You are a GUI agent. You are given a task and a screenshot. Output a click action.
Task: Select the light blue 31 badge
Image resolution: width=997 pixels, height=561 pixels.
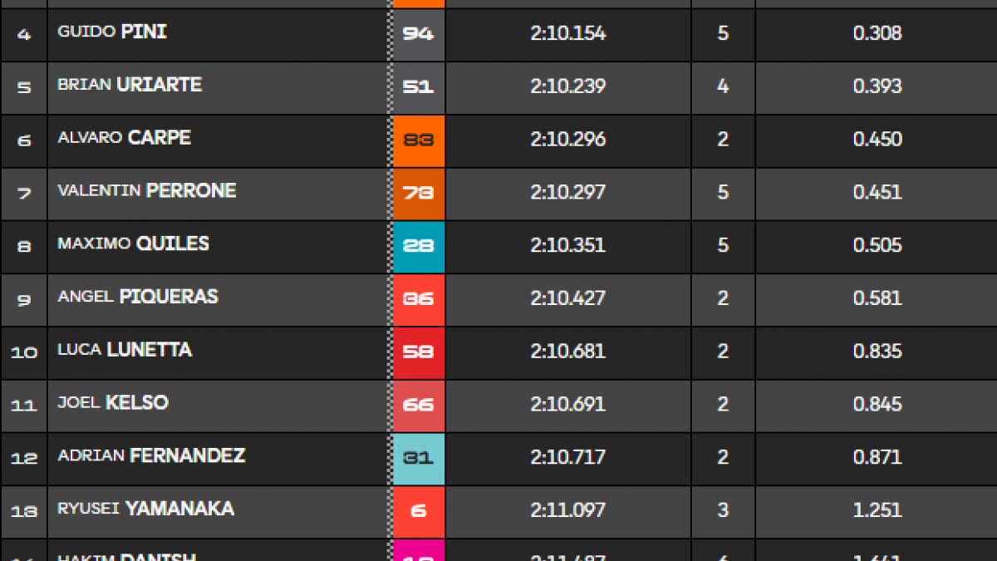click(x=419, y=458)
